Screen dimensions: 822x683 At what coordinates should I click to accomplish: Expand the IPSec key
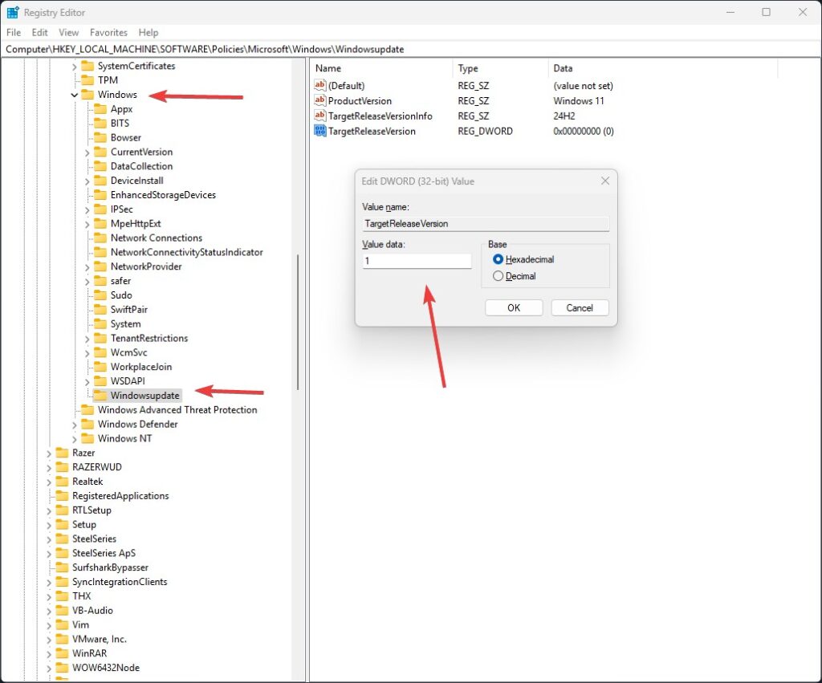(87, 209)
